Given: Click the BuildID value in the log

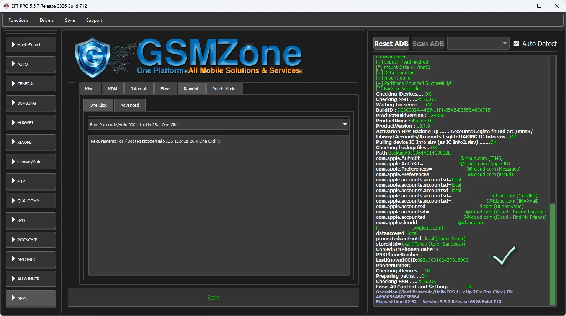Looking at the screenshot, I should point(444,110).
